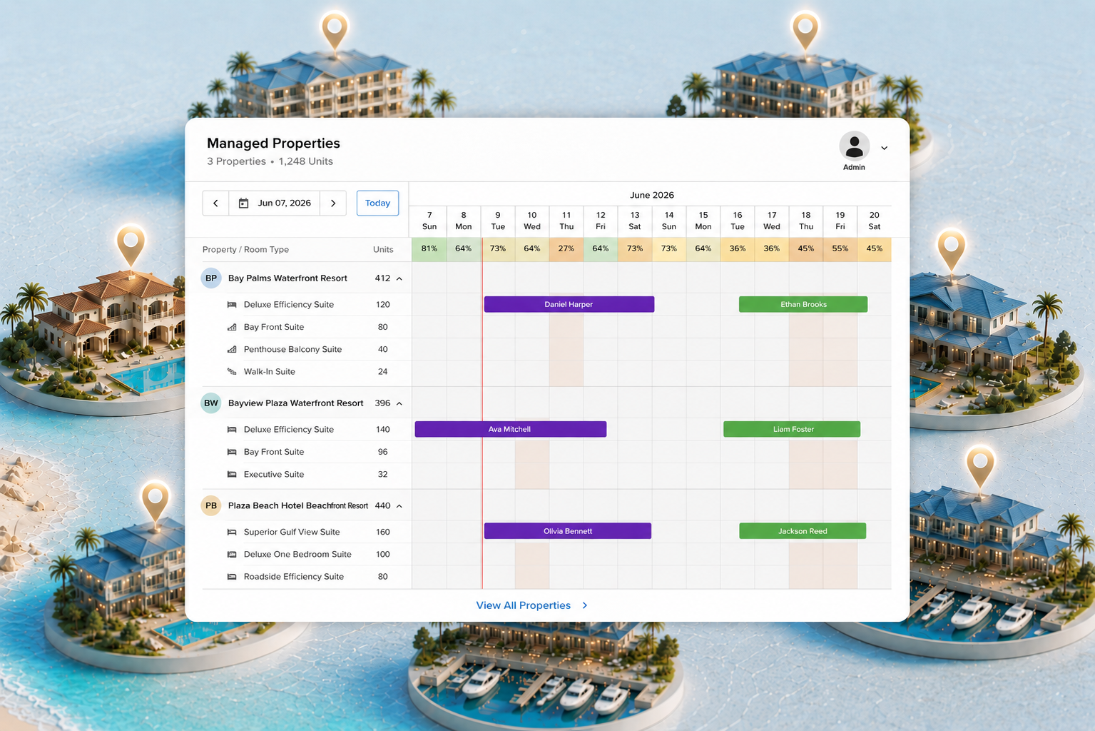Select the 10 Wed column header
Screen dimensions: 1095x731
532,221
